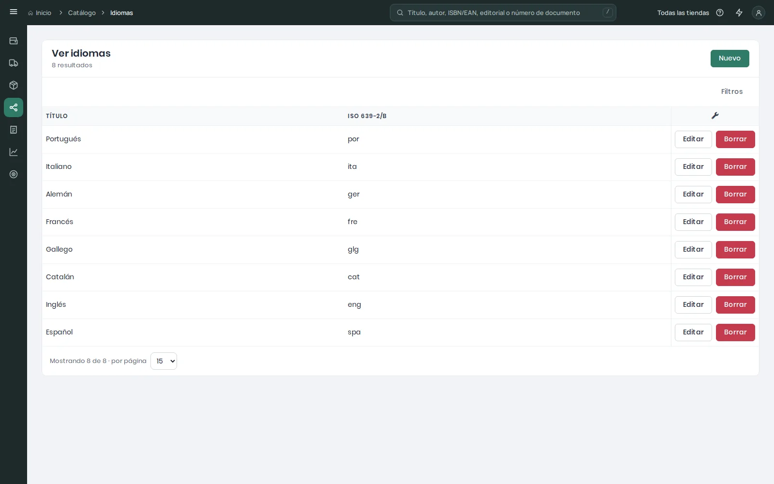The image size is (774, 484).
Task: Open the per-page dropdown showing 15
Action: [164, 361]
